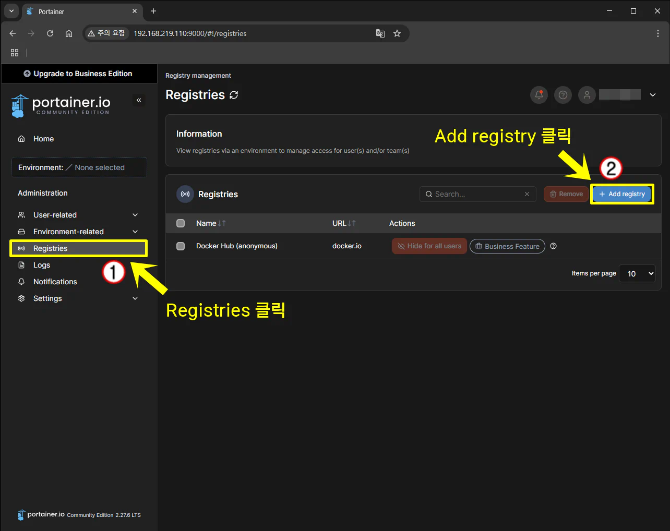Open a new browser tab with the plus button

pyautogui.click(x=153, y=11)
